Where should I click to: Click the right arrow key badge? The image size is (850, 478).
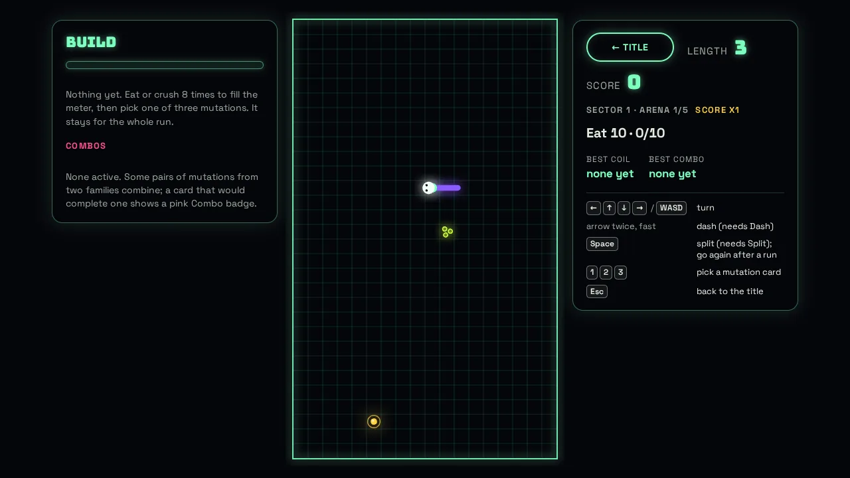639,208
